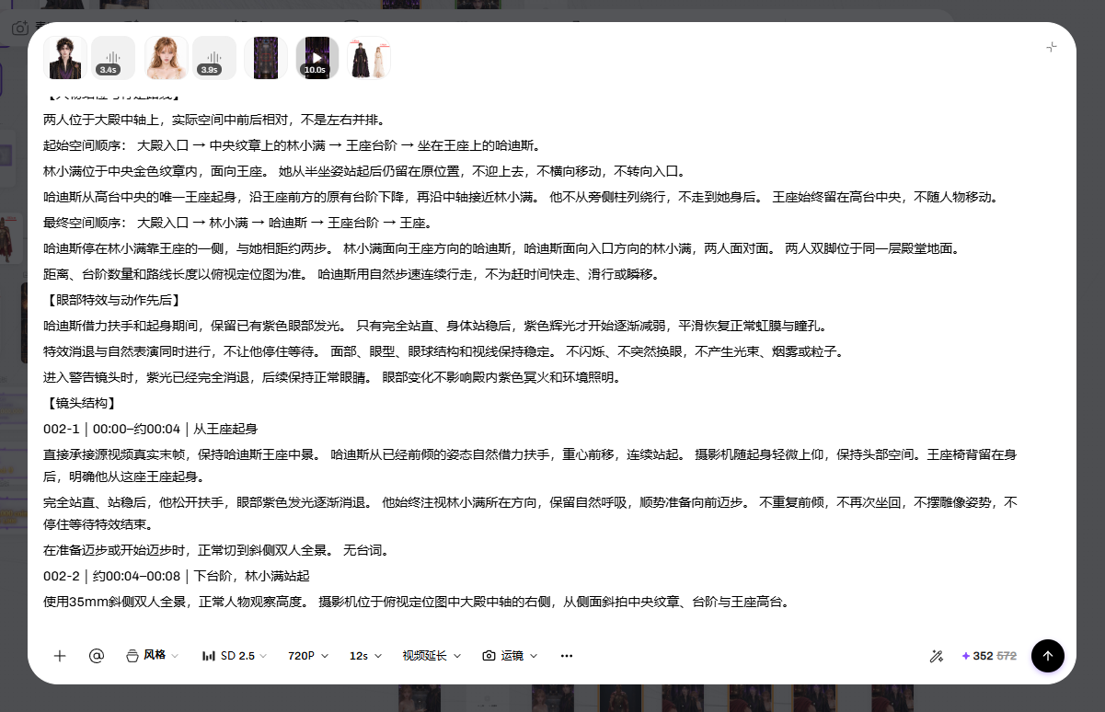Viewport: 1105px width, 712px height.
Task: Open the 风格 style dropdown
Action: [x=152, y=656]
